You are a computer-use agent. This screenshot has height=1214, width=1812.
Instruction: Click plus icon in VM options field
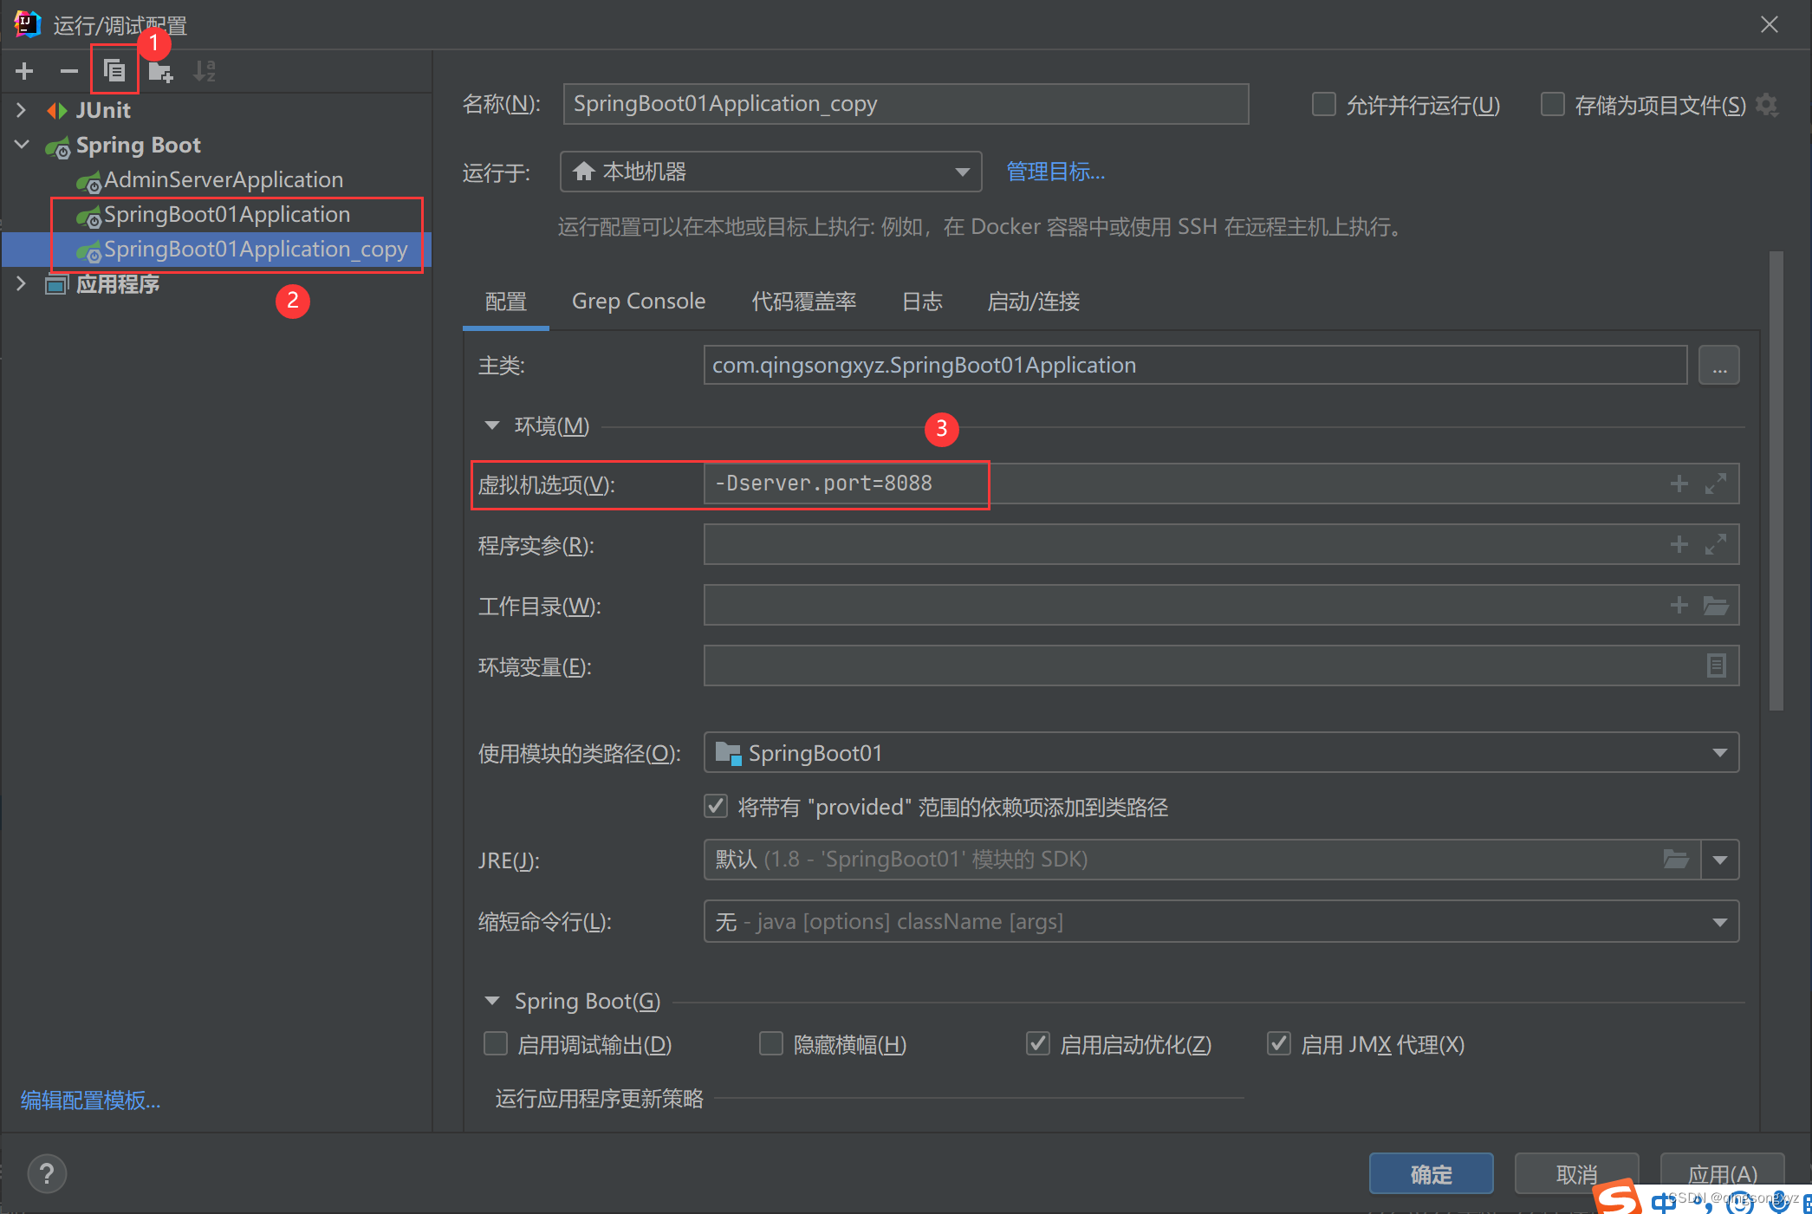[x=1679, y=484]
